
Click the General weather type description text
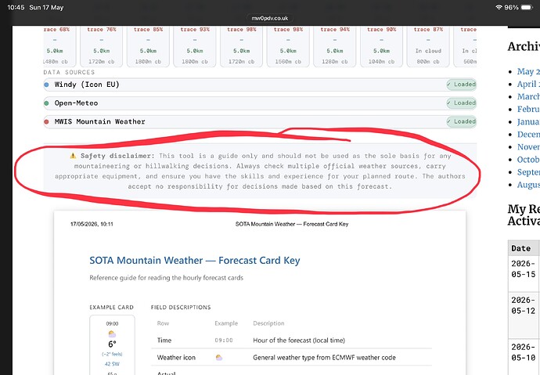[324, 358]
